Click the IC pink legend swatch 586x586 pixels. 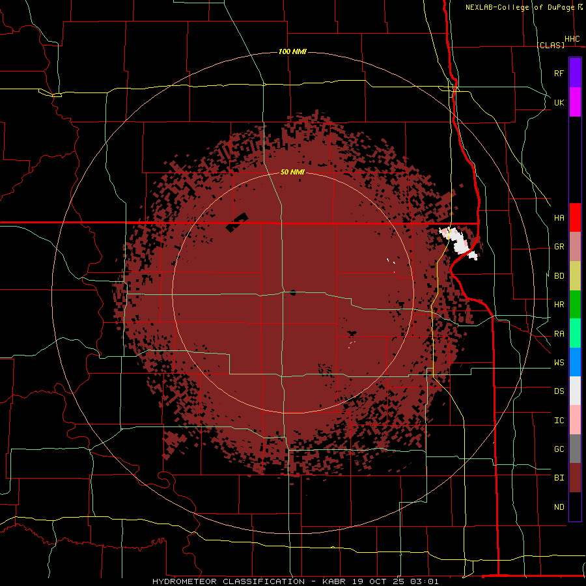click(575, 420)
